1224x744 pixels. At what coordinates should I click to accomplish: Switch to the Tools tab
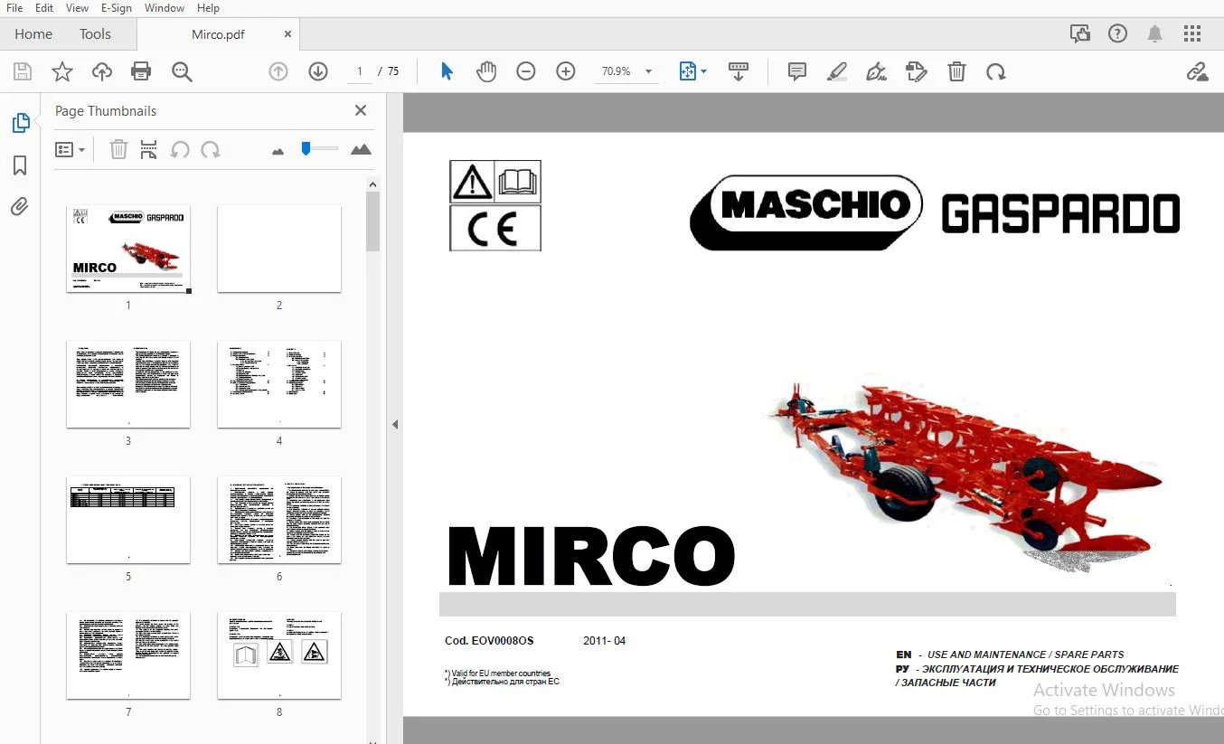[x=95, y=34]
